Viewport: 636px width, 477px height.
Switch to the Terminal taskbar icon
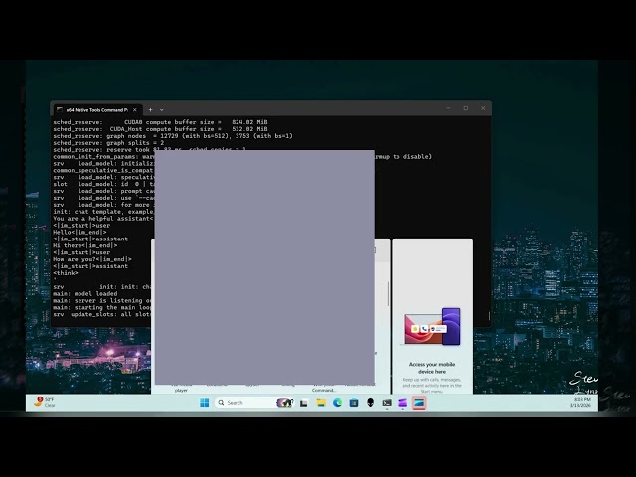pos(387,403)
